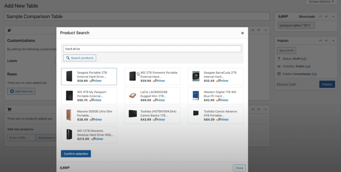Click the plus icon on Add new row
The height and width of the screenshot is (172, 341).
point(12,91)
